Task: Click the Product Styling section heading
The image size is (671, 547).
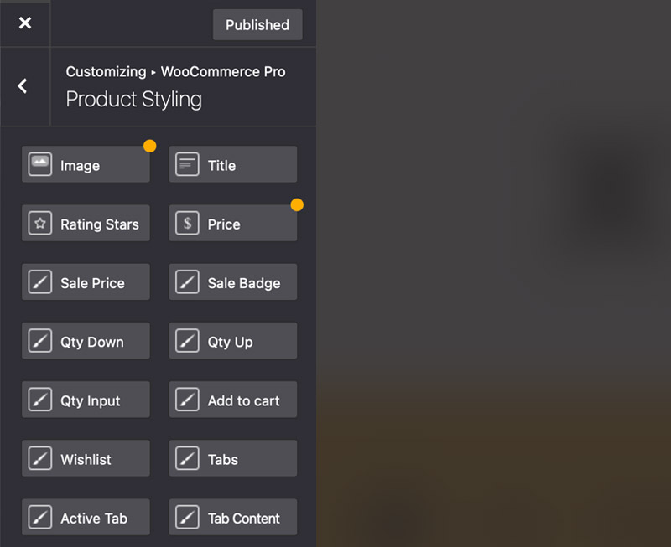Action: (x=134, y=99)
